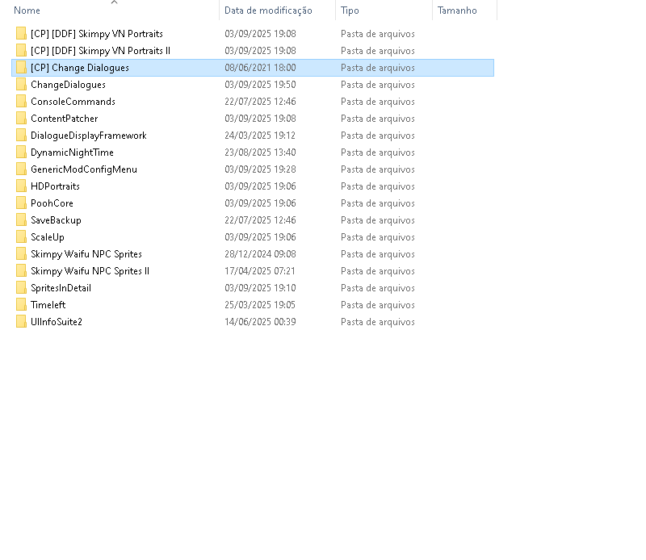The width and height of the screenshot is (646, 560).
Task: Click the ChangeDialogues folder icon
Action: pos(21,84)
